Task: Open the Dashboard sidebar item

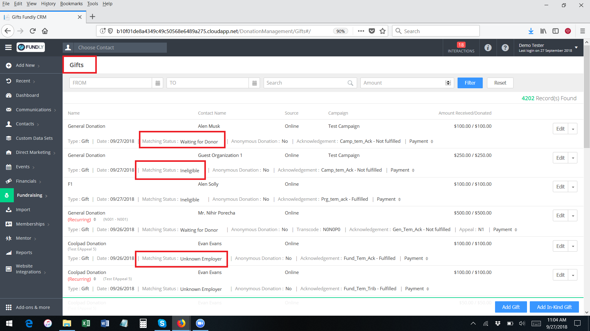Action: coord(27,95)
